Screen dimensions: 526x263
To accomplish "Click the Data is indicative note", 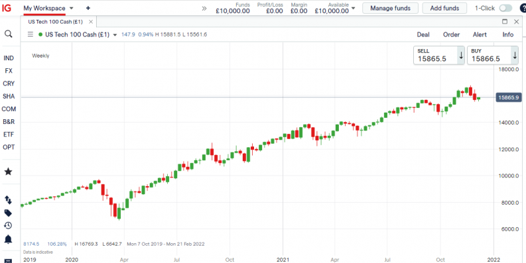I will click(x=38, y=252).
